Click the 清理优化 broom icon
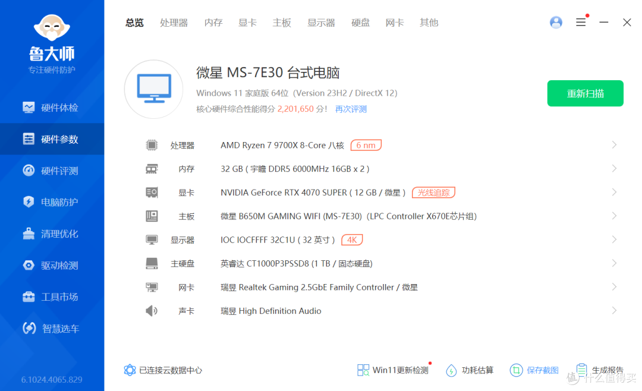 29,234
